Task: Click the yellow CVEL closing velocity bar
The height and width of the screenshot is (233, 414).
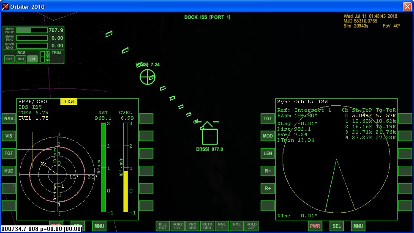Action: click(126, 192)
